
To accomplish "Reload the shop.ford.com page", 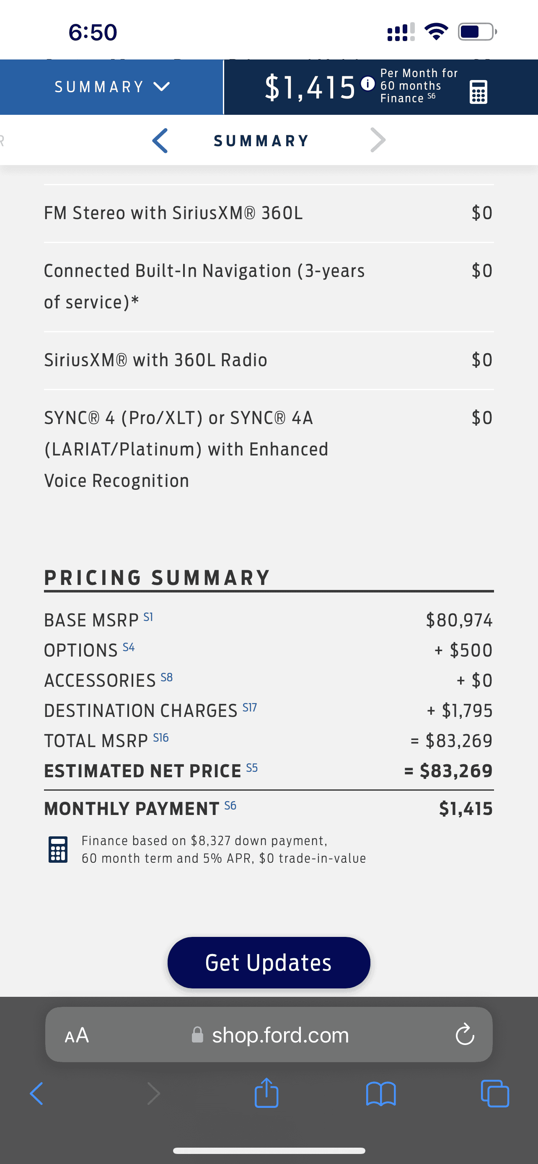I will [464, 1034].
